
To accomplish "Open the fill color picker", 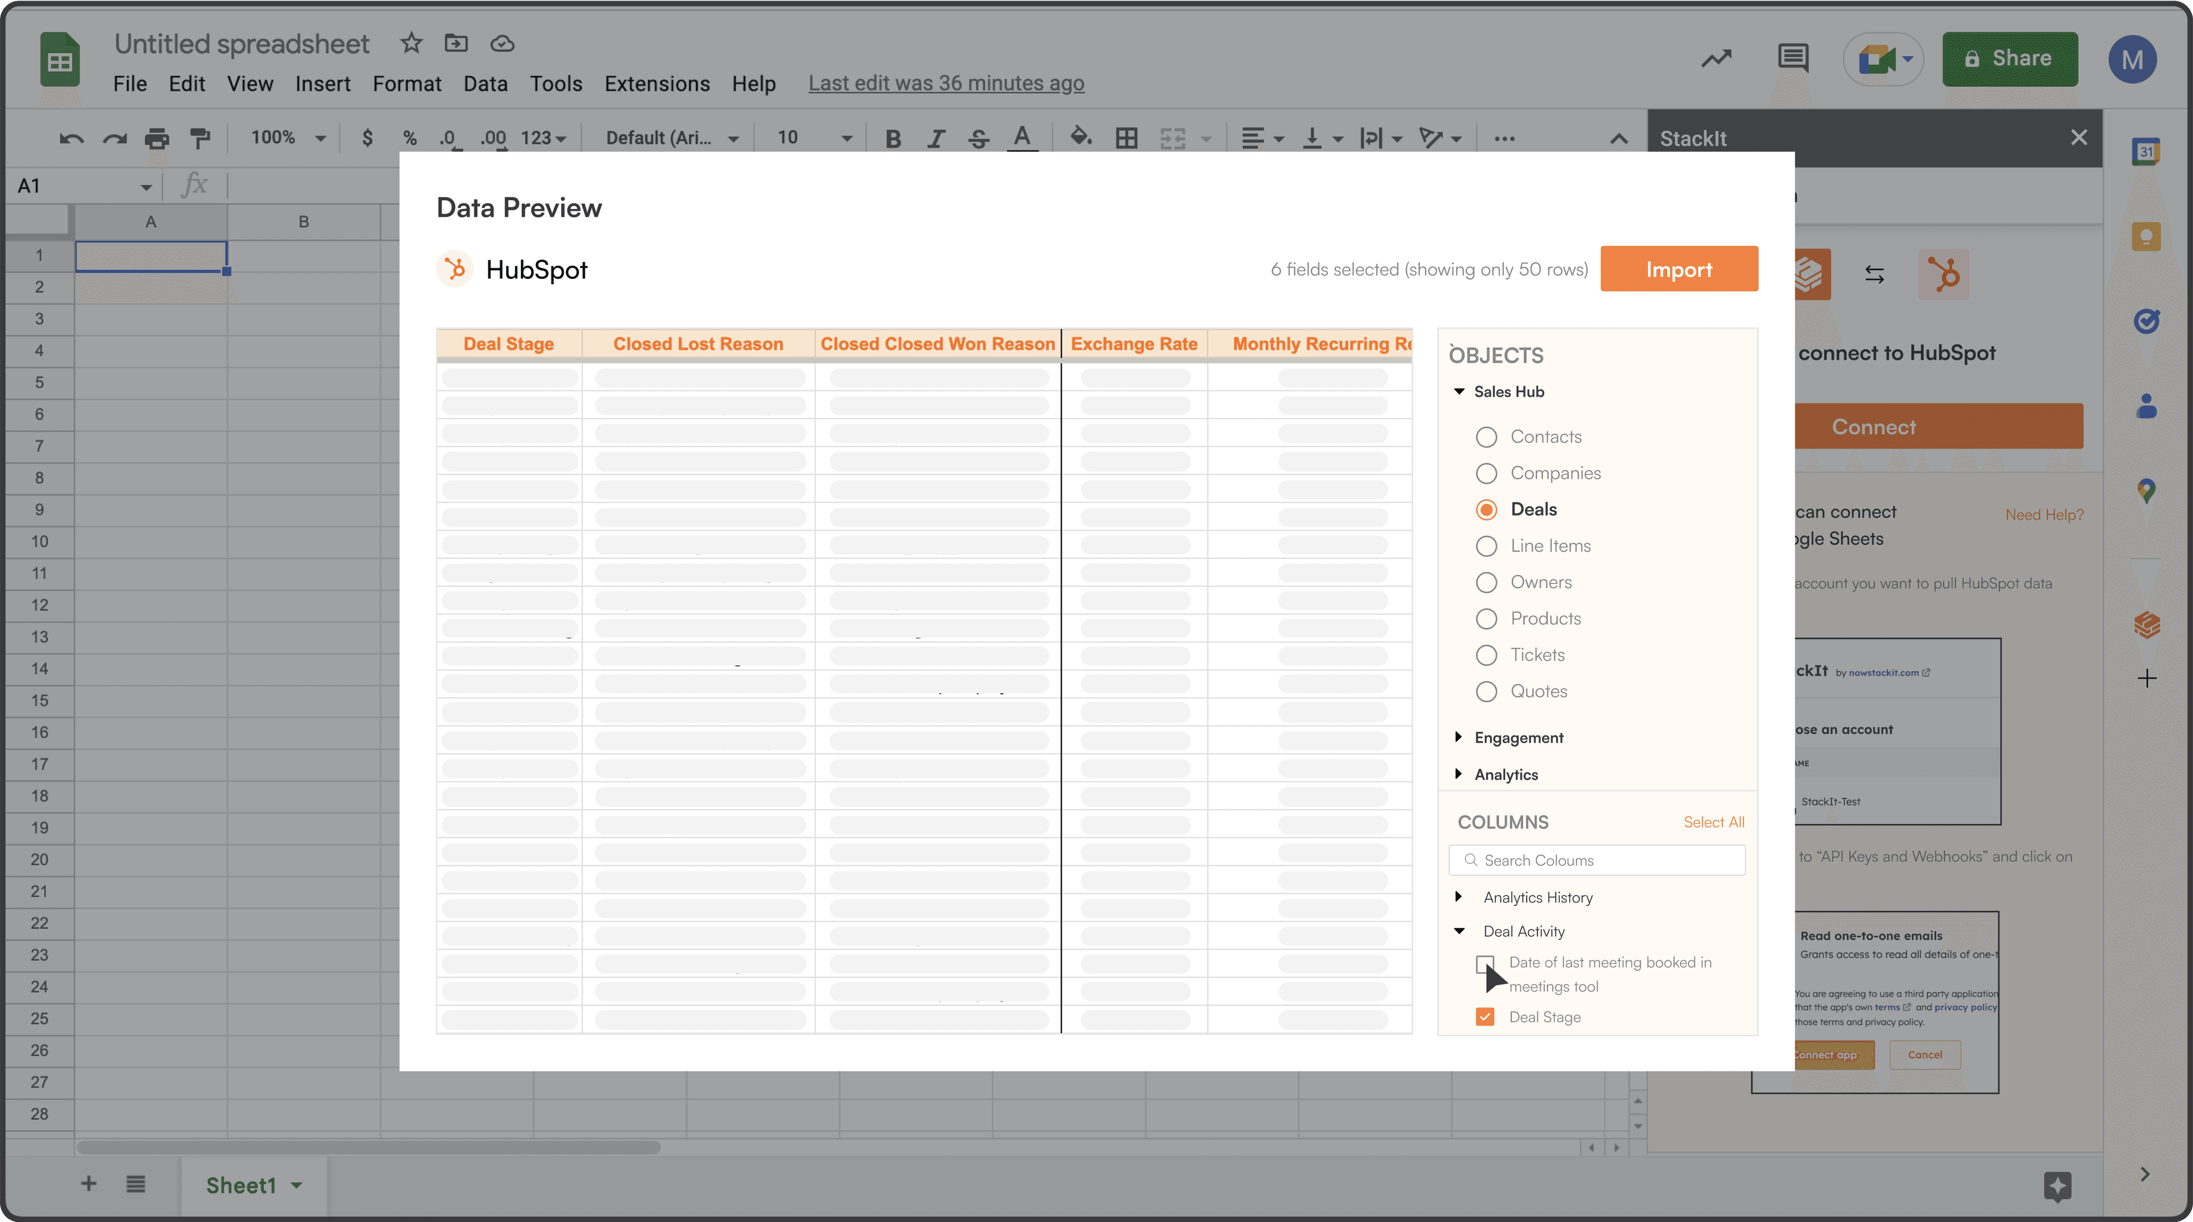I will [x=1080, y=136].
